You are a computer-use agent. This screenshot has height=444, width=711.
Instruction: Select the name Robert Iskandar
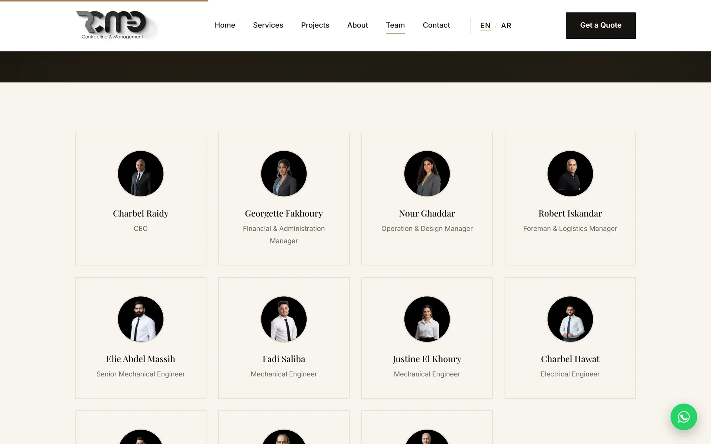pyautogui.click(x=570, y=213)
